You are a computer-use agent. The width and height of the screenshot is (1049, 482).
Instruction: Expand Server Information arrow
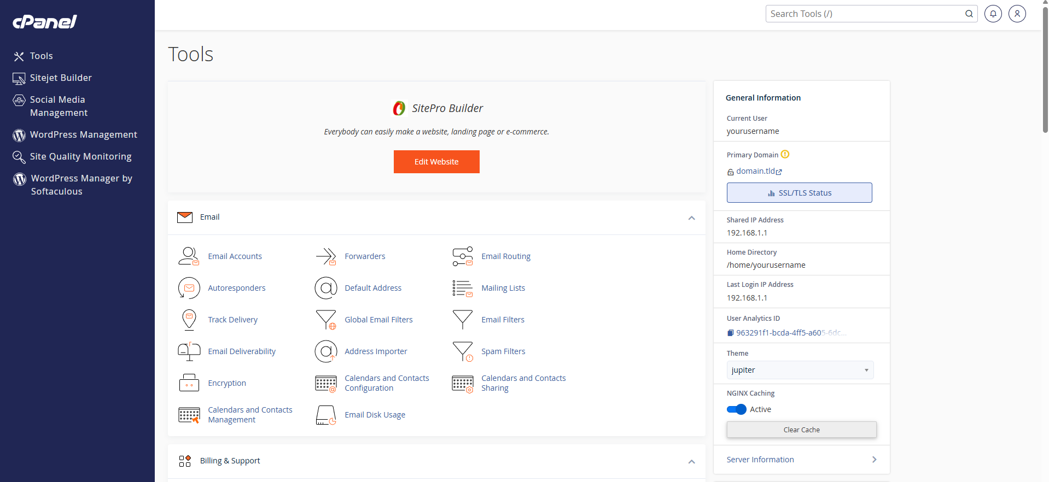pos(874,460)
